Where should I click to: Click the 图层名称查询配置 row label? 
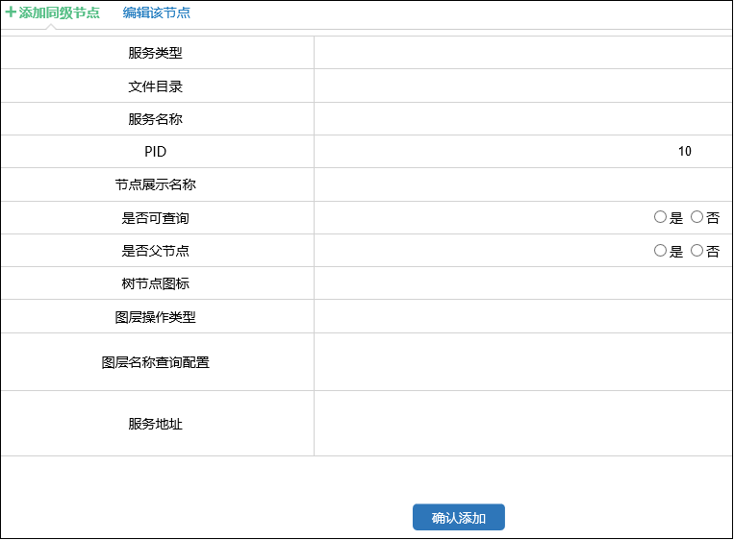(x=156, y=363)
